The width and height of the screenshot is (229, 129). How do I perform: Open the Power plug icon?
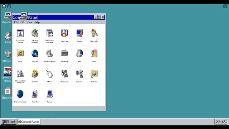pos(94,53)
